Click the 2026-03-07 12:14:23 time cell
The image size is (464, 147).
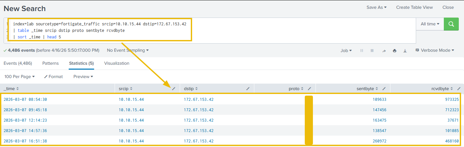(x=25, y=120)
